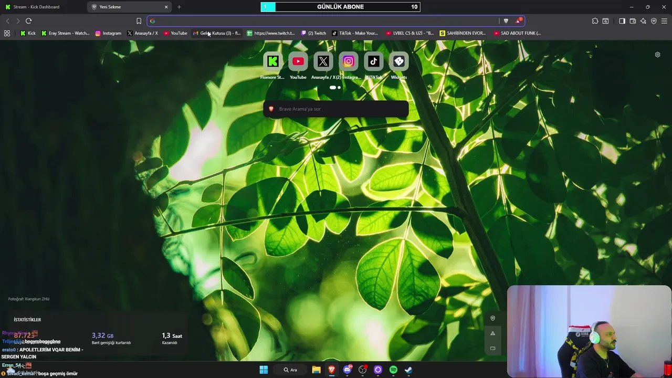Screen dimensions: 672x378
Task: Click the Brave Shields lion icon
Action: point(506,21)
